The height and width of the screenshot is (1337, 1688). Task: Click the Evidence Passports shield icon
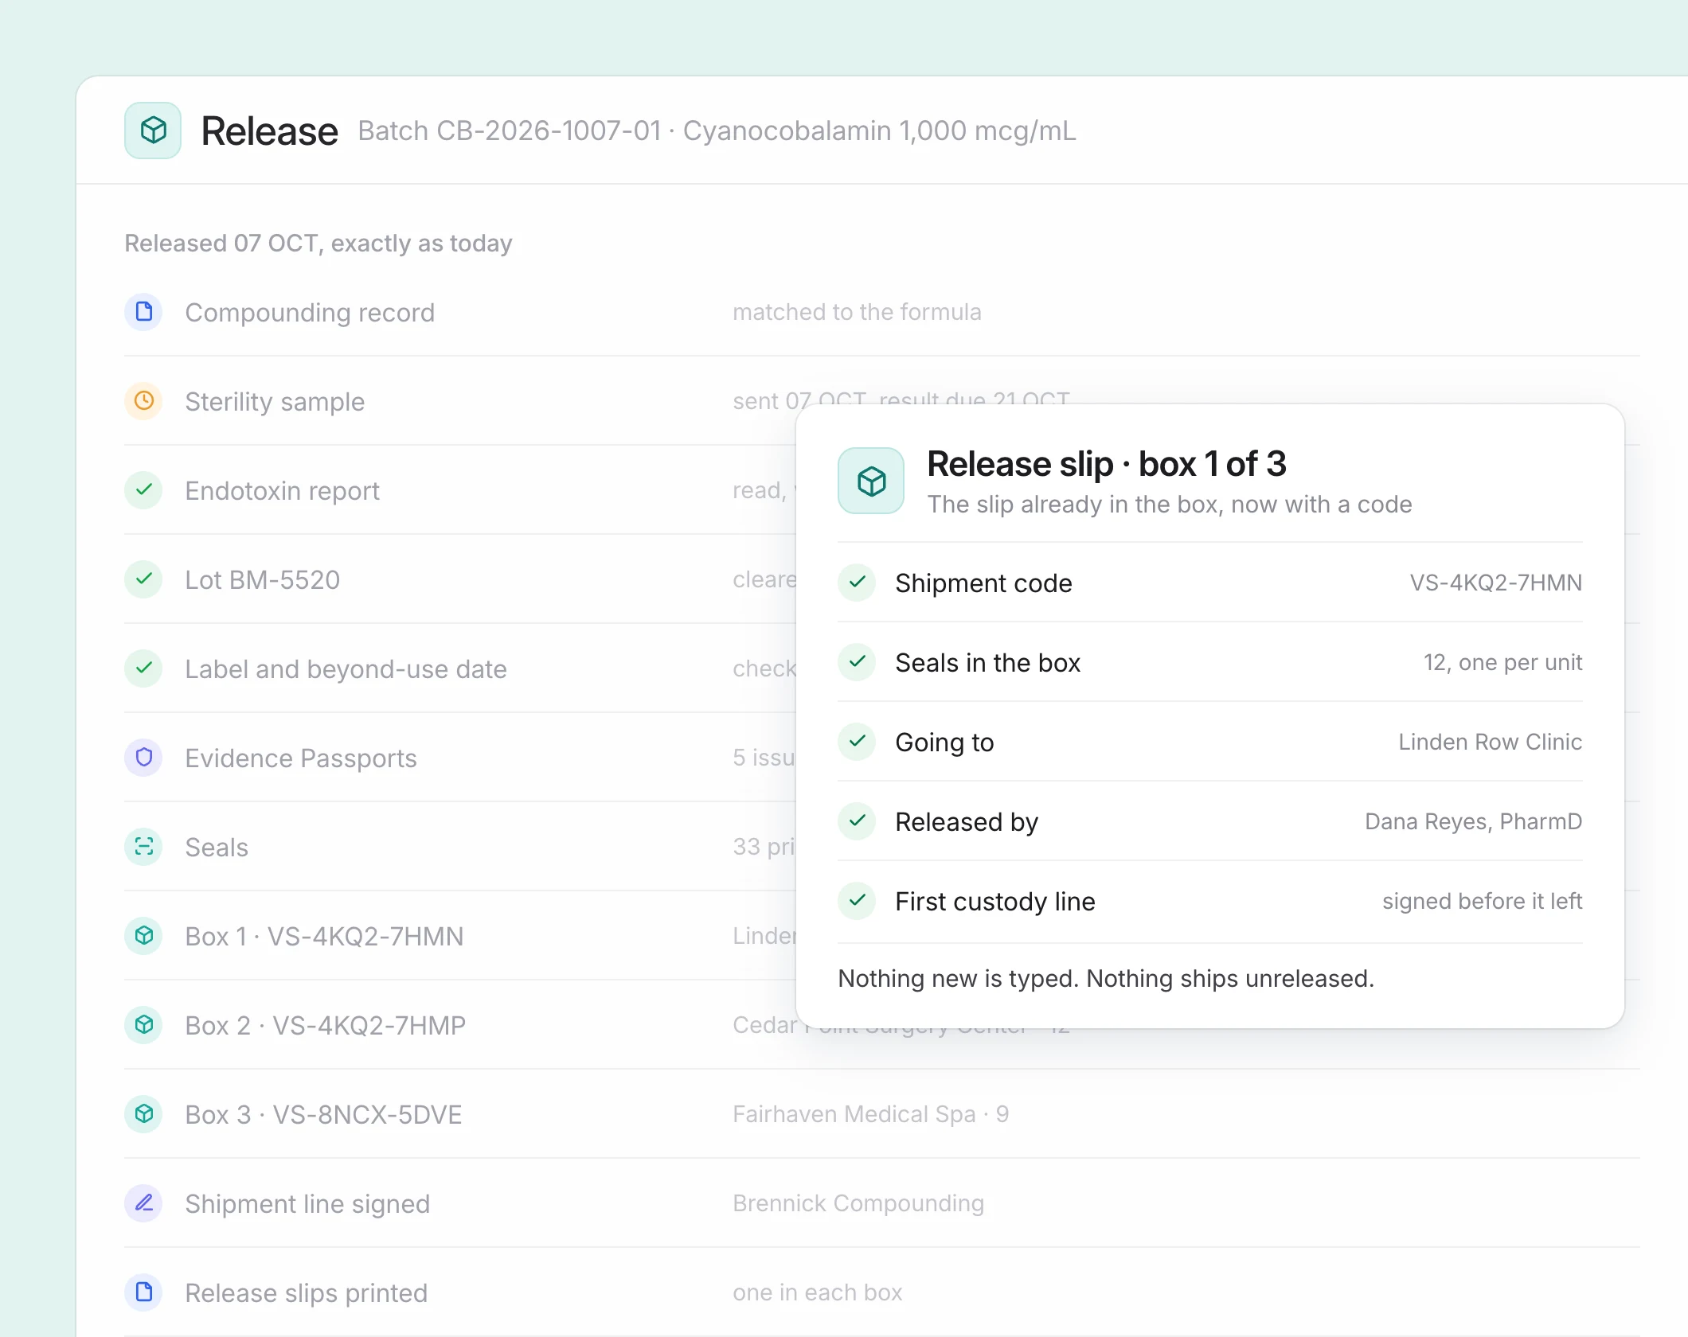(x=144, y=758)
